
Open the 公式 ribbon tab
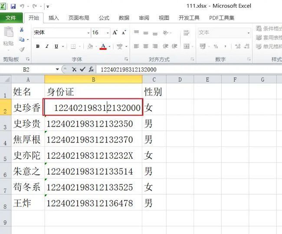(x=104, y=18)
